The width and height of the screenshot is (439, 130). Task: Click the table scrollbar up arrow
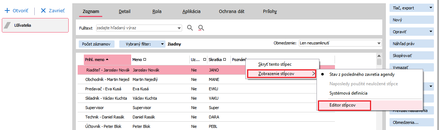(x=379, y=56)
